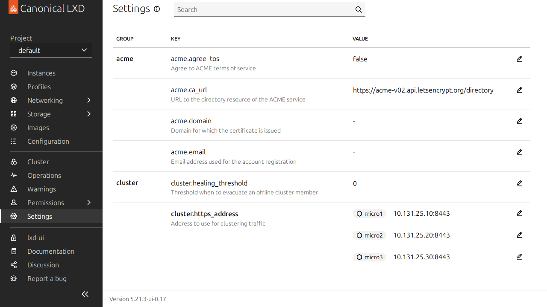Click the Canonical LXD logo
The image size is (547, 307).
click(x=13, y=9)
